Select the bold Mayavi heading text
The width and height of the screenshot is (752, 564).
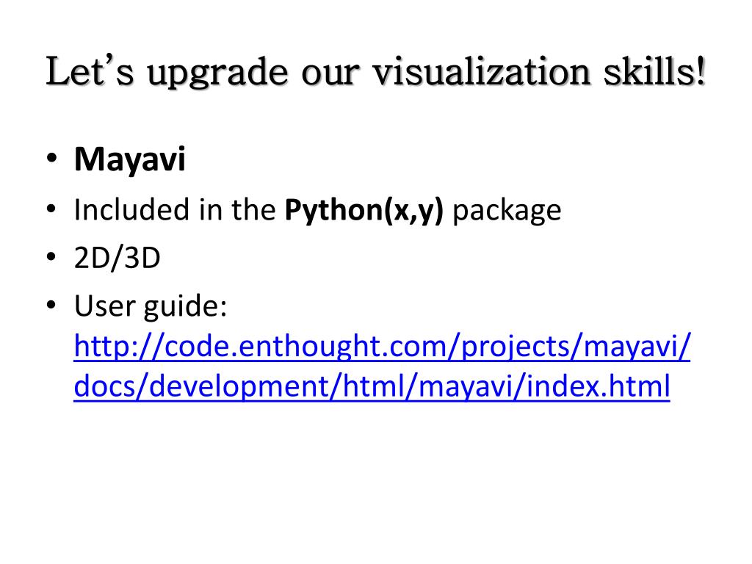(129, 159)
